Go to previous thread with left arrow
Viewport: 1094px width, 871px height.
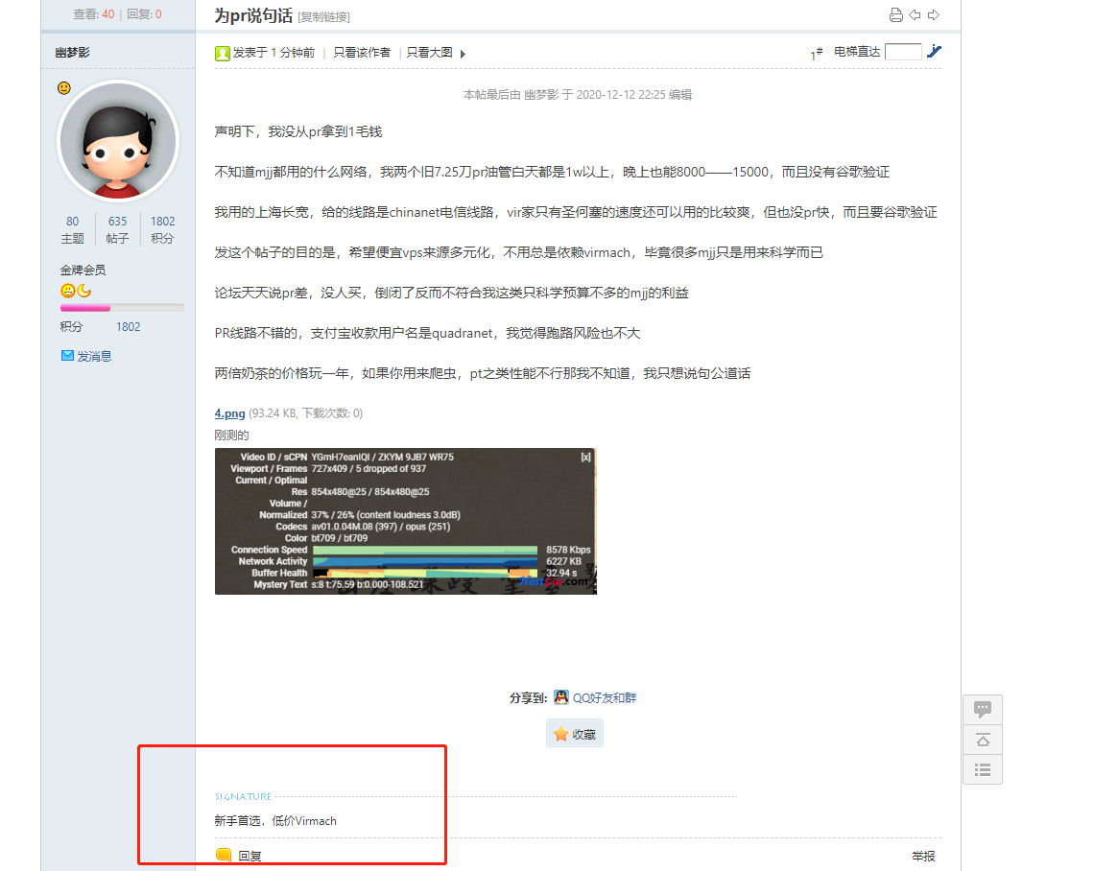pyautogui.click(x=915, y=14)
